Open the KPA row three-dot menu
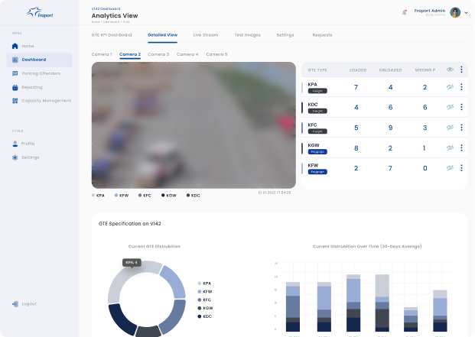This screenshot has height=337, width=475. [461, 87]
